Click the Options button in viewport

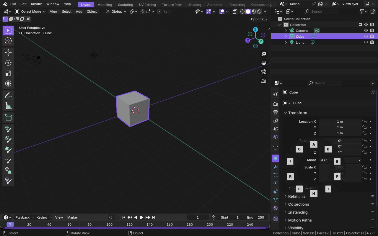259,19
